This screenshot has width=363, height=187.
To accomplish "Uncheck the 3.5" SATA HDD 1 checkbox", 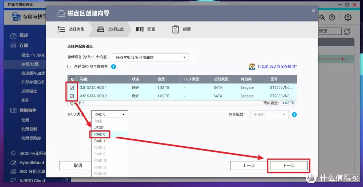I will pyautogui.click(x=72, y=88).
